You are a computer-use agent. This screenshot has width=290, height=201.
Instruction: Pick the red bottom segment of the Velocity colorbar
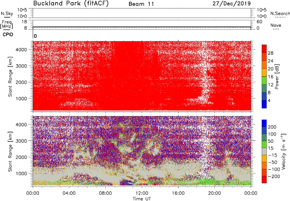click(264, 180)
